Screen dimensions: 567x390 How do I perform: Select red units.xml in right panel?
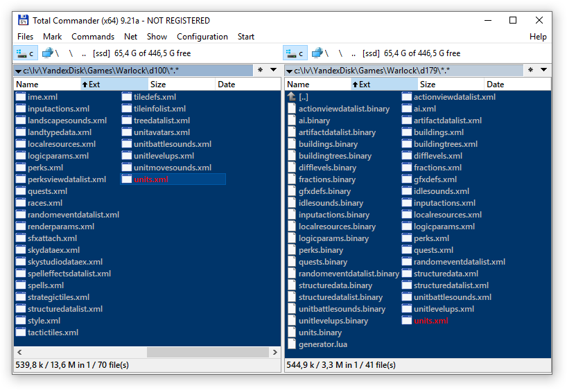point(431,321)
